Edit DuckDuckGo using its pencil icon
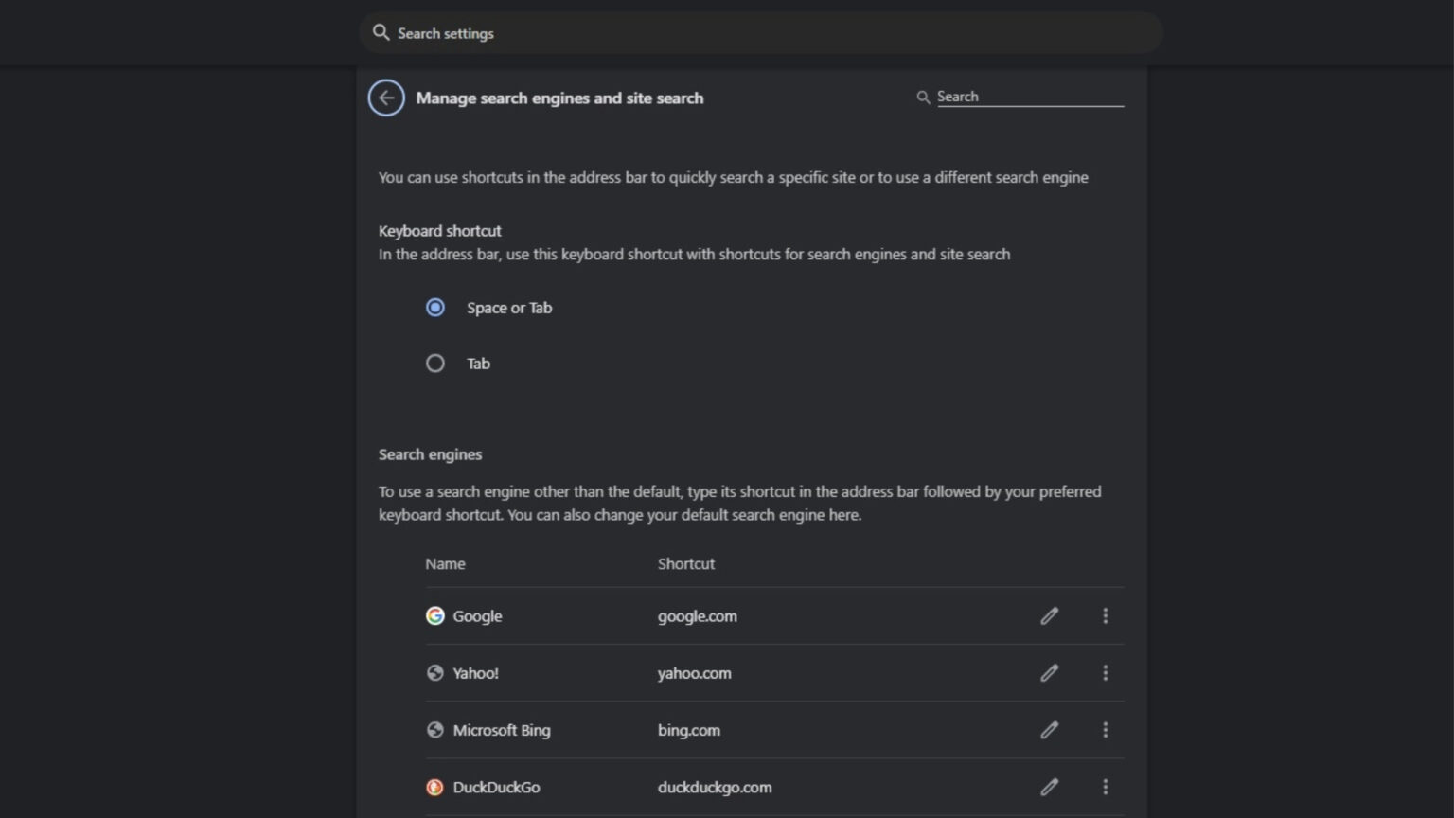 click(1050, 787)
